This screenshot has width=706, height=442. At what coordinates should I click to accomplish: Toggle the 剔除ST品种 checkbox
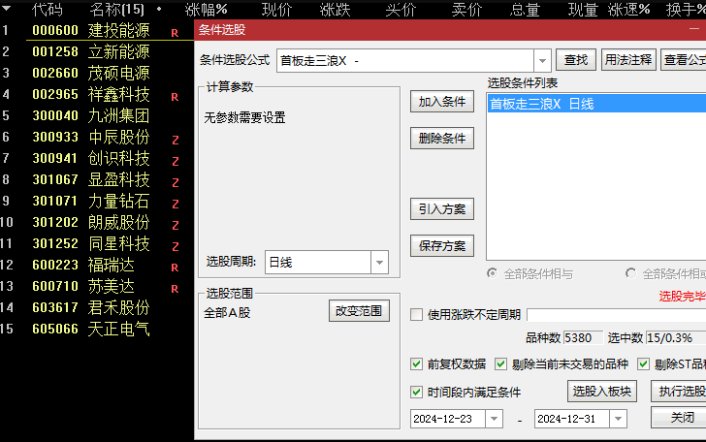tap(643, 363)
